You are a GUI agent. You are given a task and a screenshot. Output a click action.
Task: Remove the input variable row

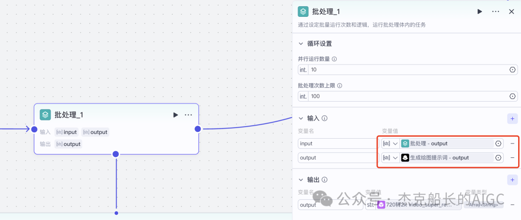(x=512, y=143)
